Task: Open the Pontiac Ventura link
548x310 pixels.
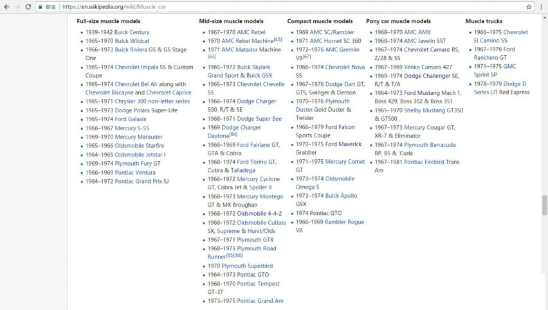Action: pos(135,172)
